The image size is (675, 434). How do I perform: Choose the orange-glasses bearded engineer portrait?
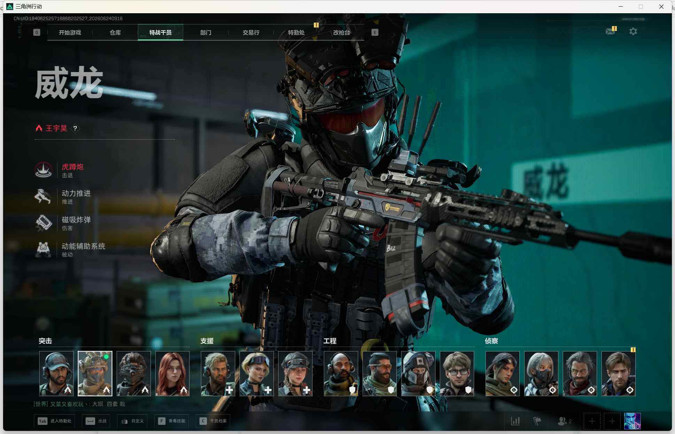click(380, 373)
